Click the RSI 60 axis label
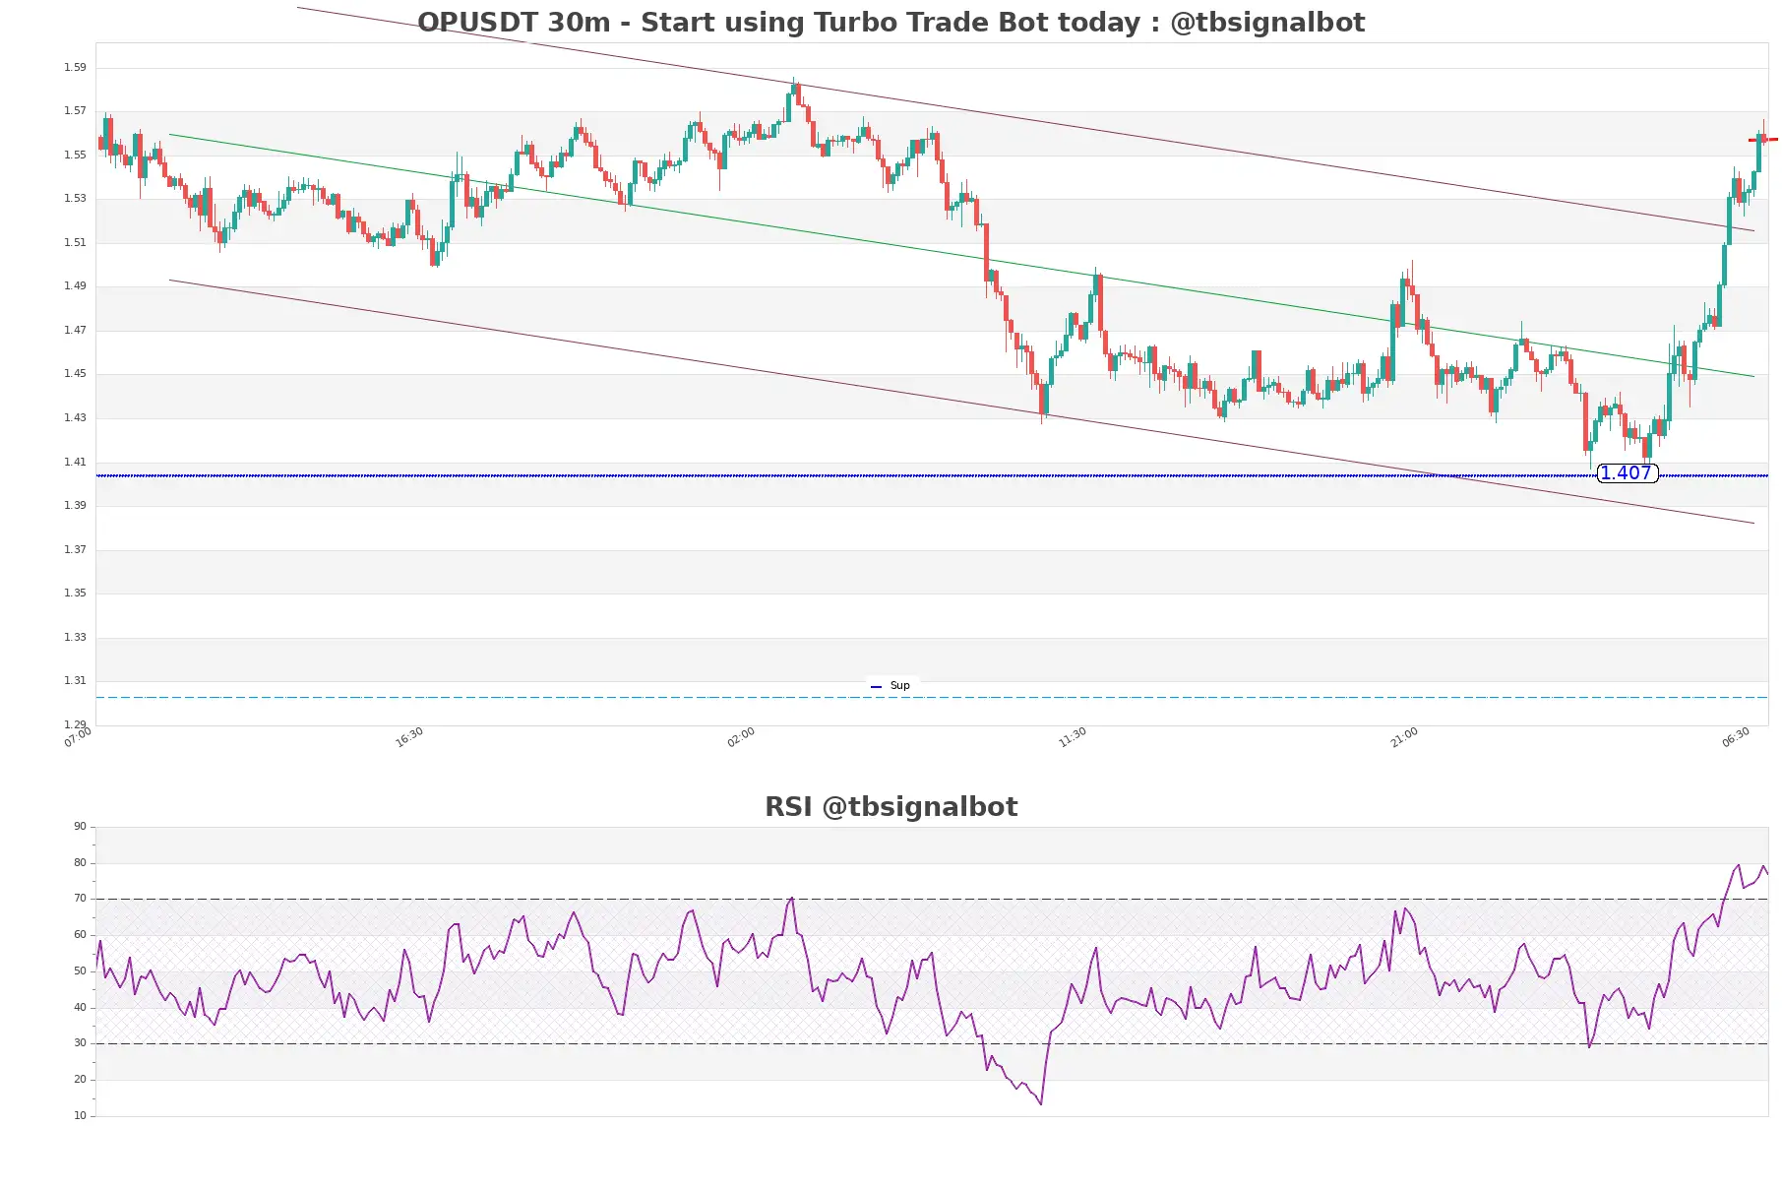The width and height of the screenshot is (1782, 1189). point(81,935)
